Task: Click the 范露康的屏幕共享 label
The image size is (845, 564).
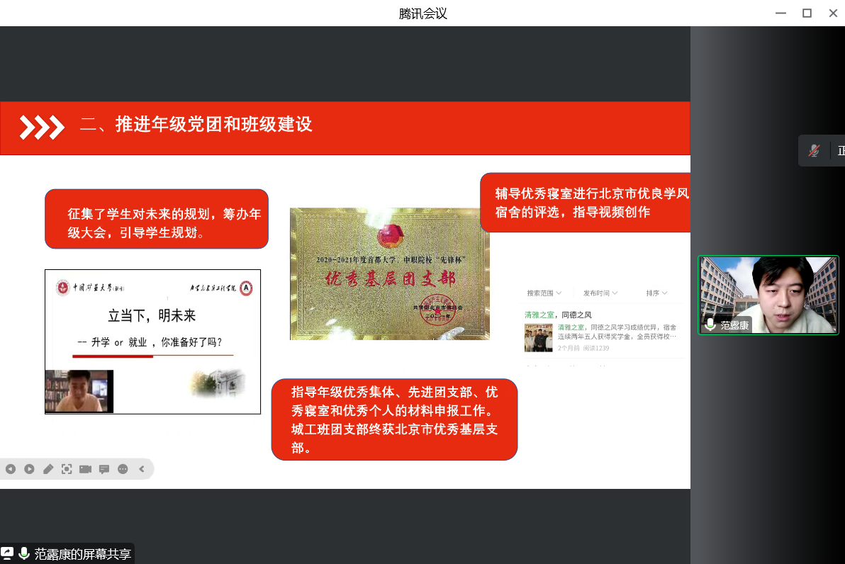Action: [82, 554]
